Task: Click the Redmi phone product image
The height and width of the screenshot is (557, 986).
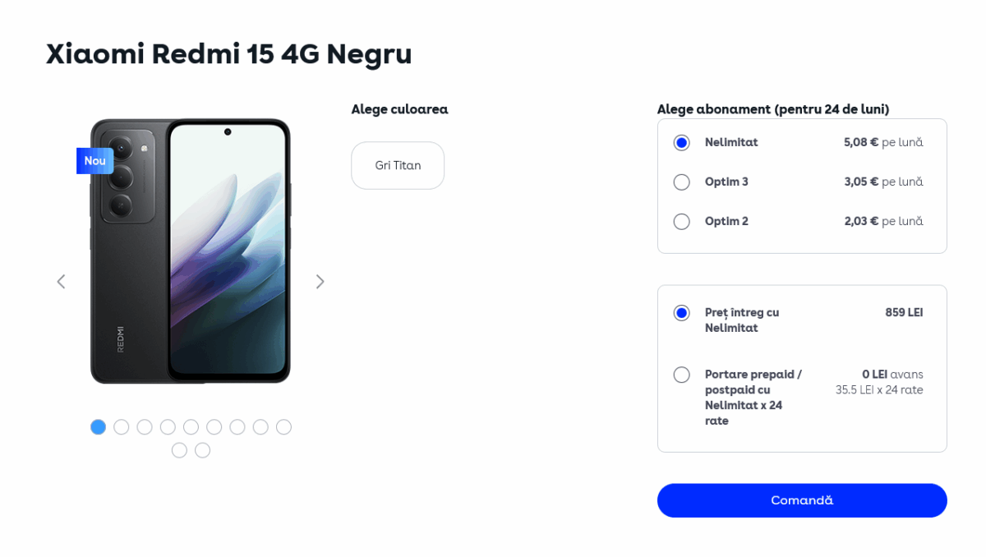Action: pos(191,251)
